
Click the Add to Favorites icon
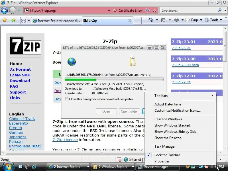(13, 20)
